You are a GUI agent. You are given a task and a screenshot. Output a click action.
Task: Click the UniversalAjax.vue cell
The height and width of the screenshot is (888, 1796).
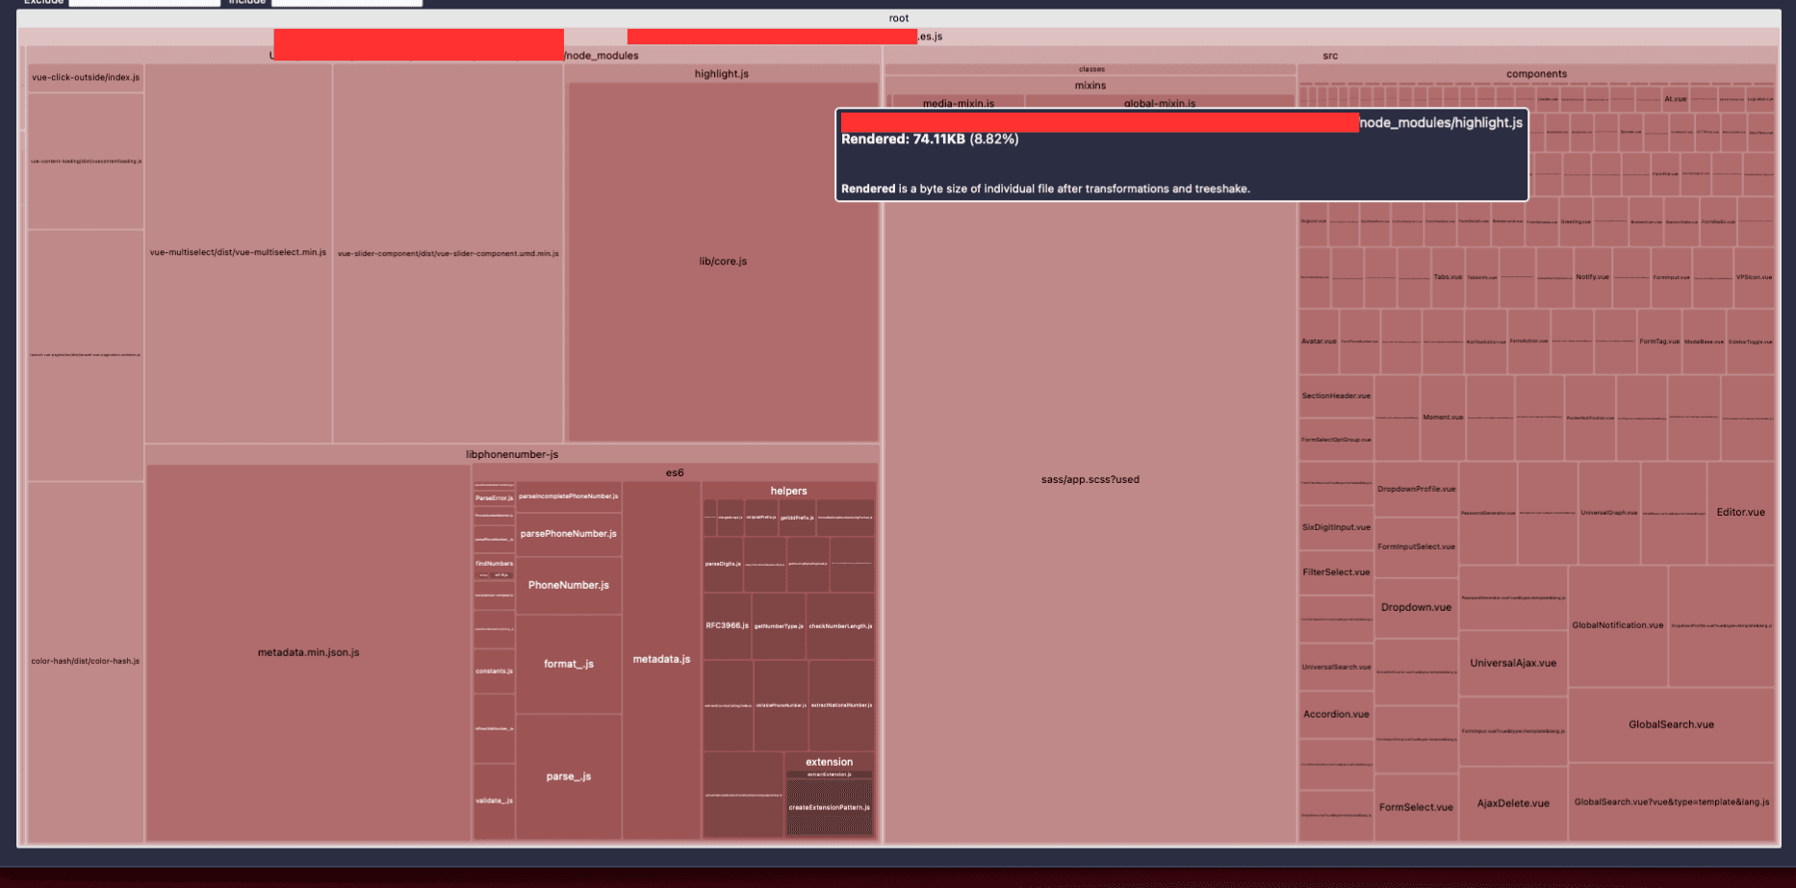click(1512, 663)
